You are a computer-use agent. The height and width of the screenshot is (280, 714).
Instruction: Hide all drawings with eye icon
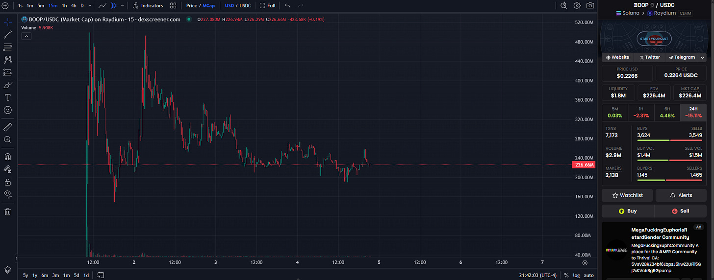tap(7, 194)
